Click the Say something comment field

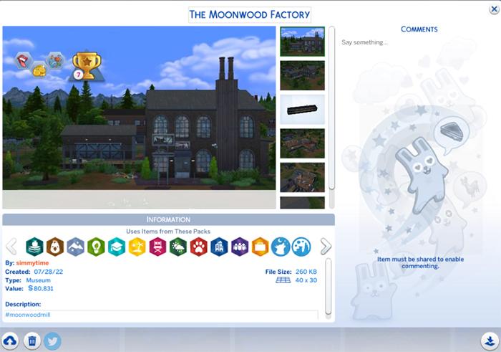(364, 42)
